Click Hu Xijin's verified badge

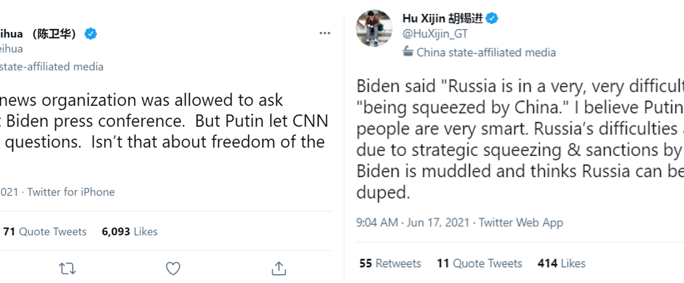(493, 18)
